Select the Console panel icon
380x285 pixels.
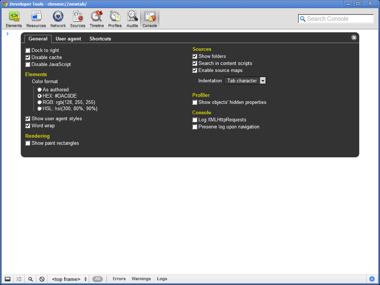click(x=150, y=19)
